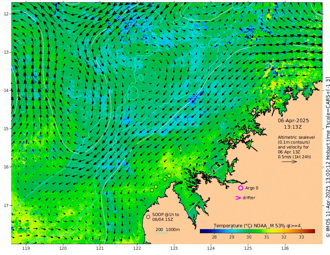
Task: Click the longitude axis label 125
Action: 248,248
